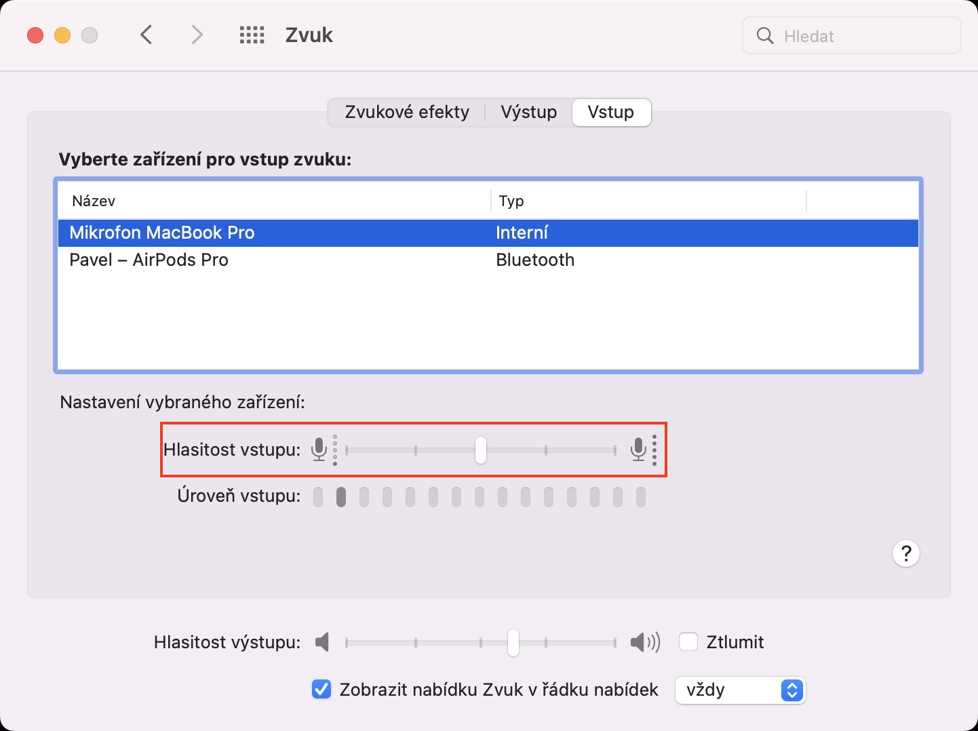Click the quiet output speaker icon
978x731 pixels.
coord(322,642)
